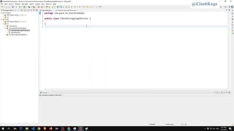Click the New Java Package icon
This screenshot has width=234, height=131.
point(39,7)
